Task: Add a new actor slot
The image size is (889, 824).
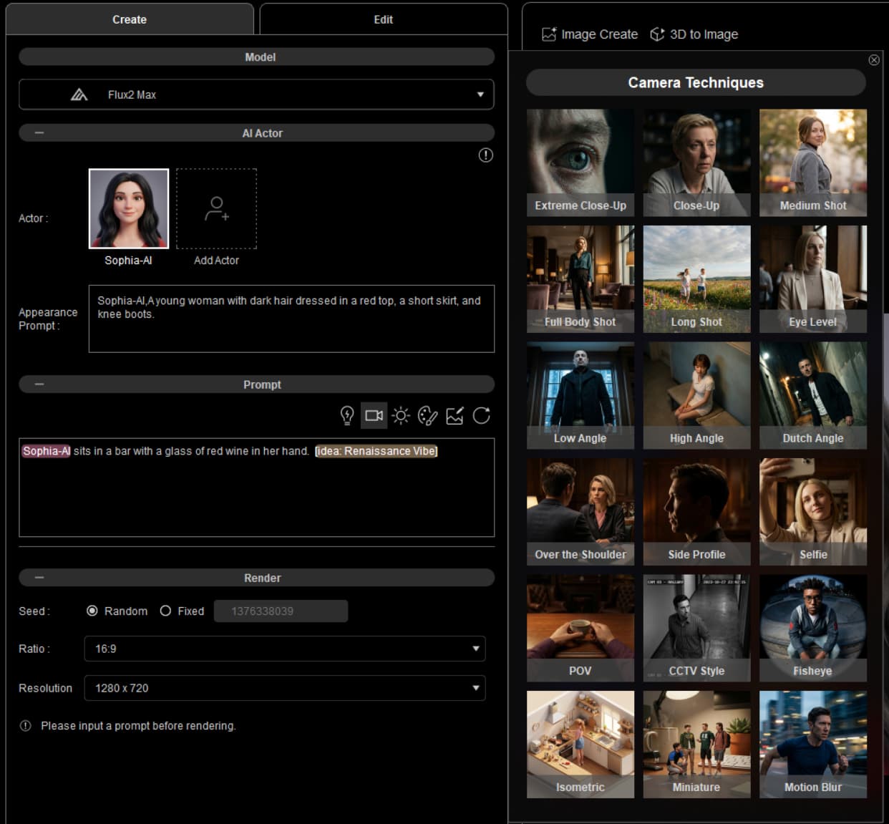Action: [216, 209]
